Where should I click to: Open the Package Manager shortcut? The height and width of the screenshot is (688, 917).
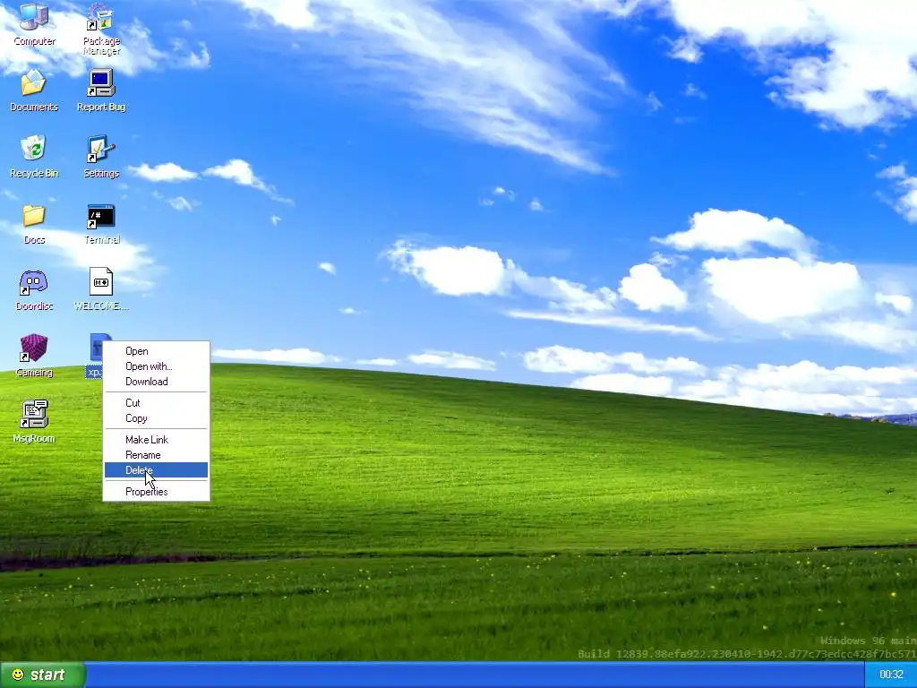(x=101, y=28)
